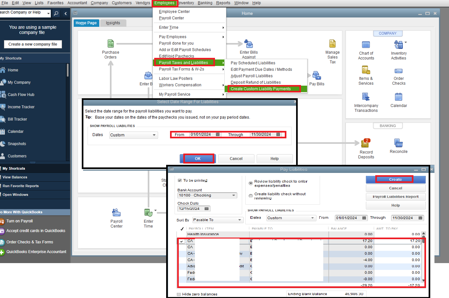The width and height of the screenshot is (449, 298).
Task: Open View Balances section in sidebar
Action: point(15,177)
